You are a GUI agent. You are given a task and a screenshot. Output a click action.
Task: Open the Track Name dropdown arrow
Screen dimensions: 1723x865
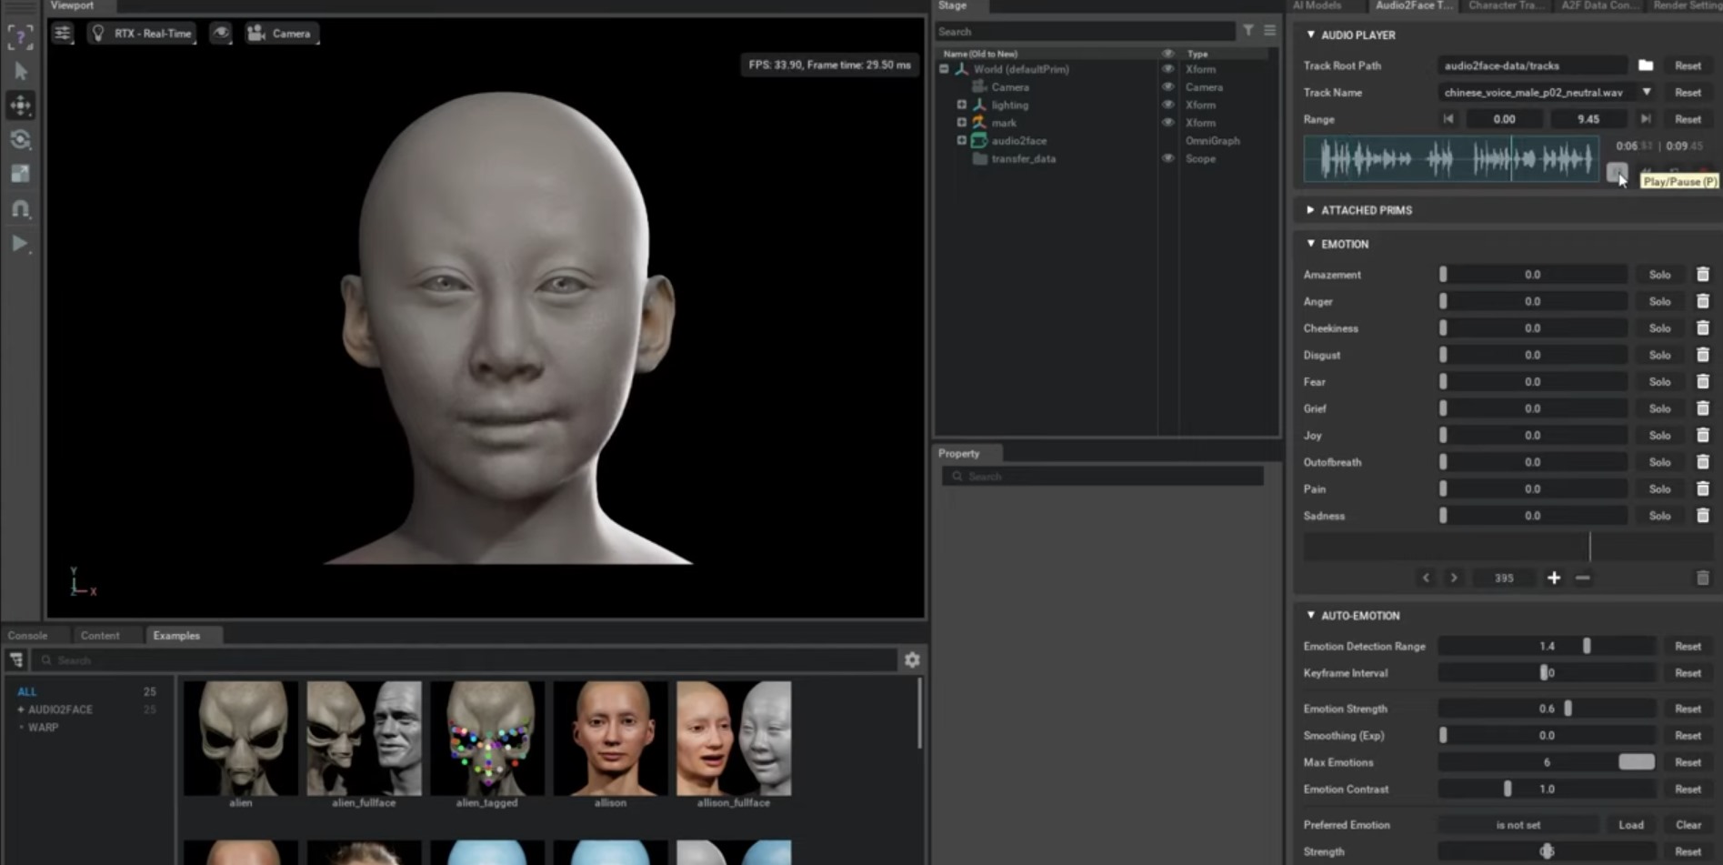(x=1647, y=93)
